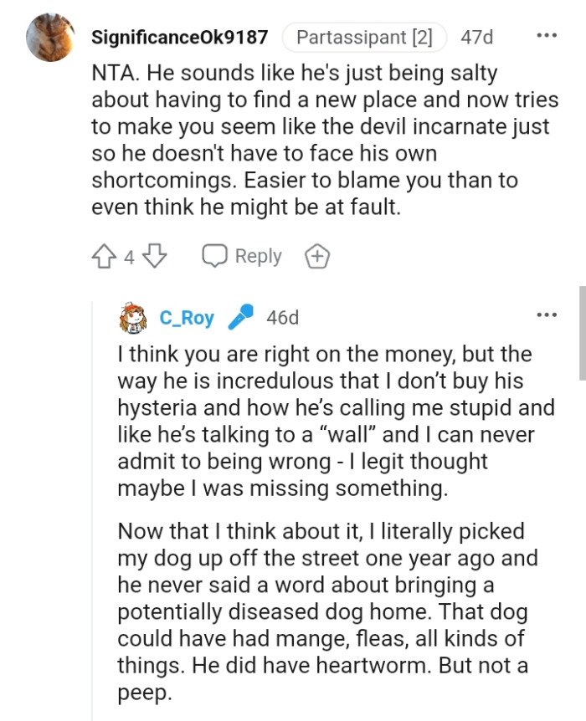Image resolution: width=586 pixels, height=721 pixels.
Task: Click SignificanceOk9187's profile avatar
Action: [50, 35]
